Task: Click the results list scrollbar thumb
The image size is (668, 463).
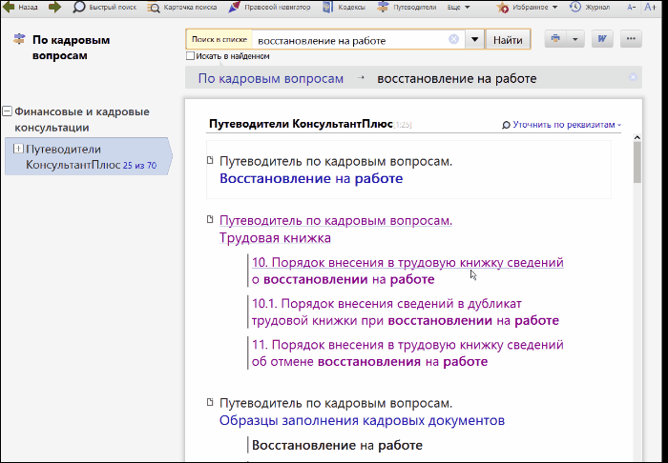Action: 637,162
